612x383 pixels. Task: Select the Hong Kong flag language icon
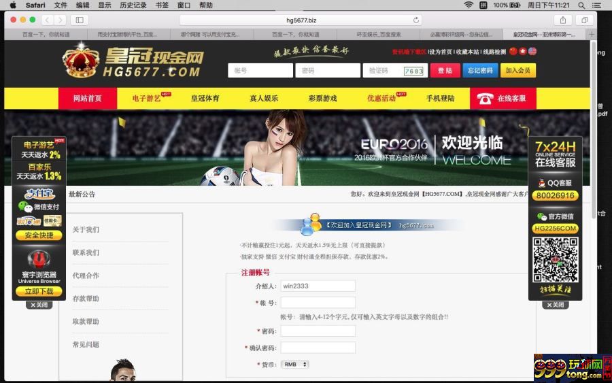coord(523,51)
